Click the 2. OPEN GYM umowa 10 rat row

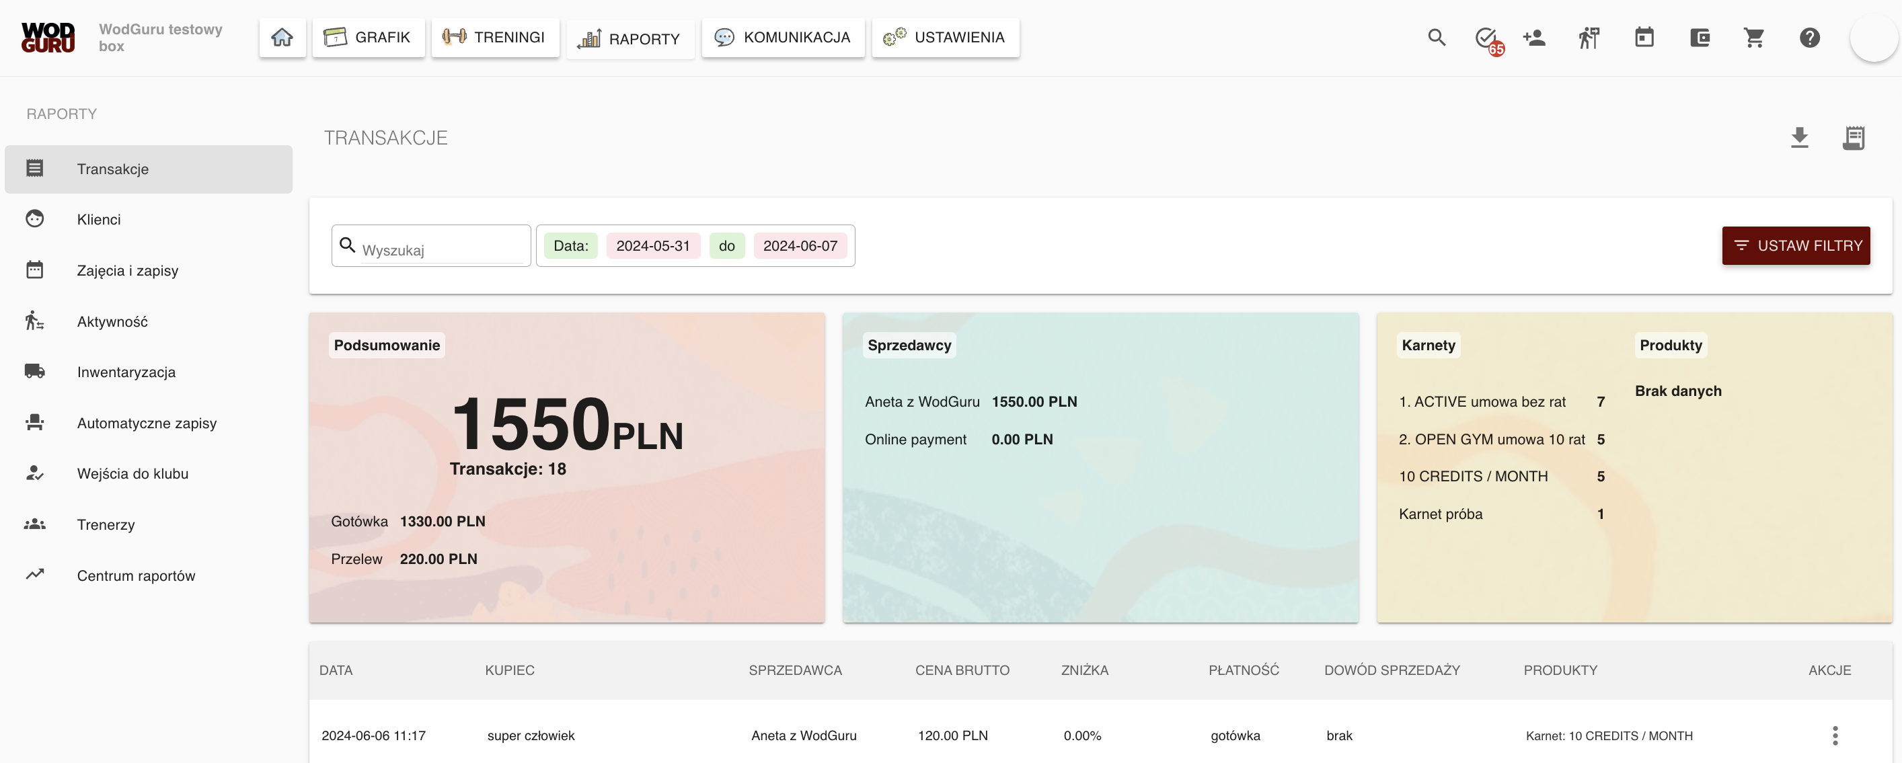coord(1501,440)
